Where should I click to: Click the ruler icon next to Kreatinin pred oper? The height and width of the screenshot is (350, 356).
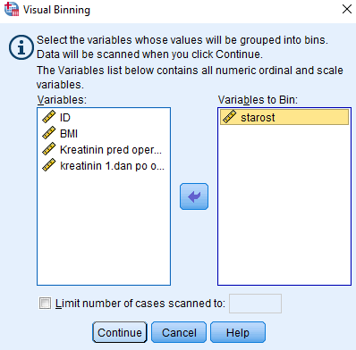pos(49,149)
